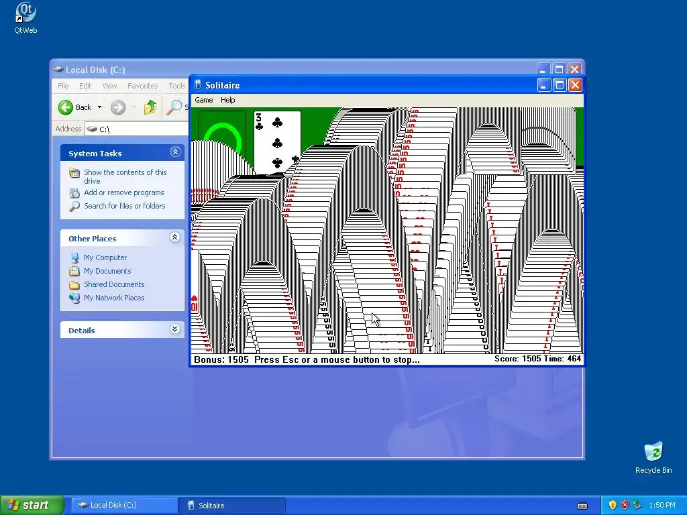Click the yellow security shield tray icon
The width and height of the screenshot is (687, 515).
coord(613,505)
